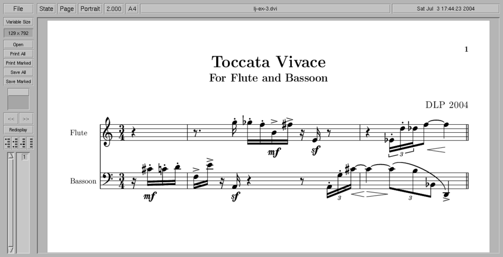The width and height of the screenshot is (503, 257).
Task: Select page 1 in the page list
Action: [24, 157]
